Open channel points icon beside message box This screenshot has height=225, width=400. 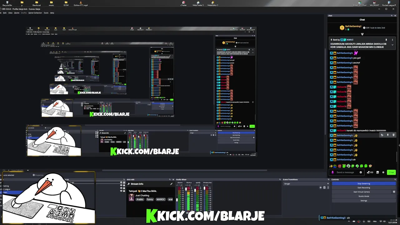pos(370,172)
